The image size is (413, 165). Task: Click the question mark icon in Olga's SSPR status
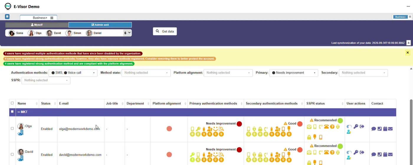tap(332, 127)
